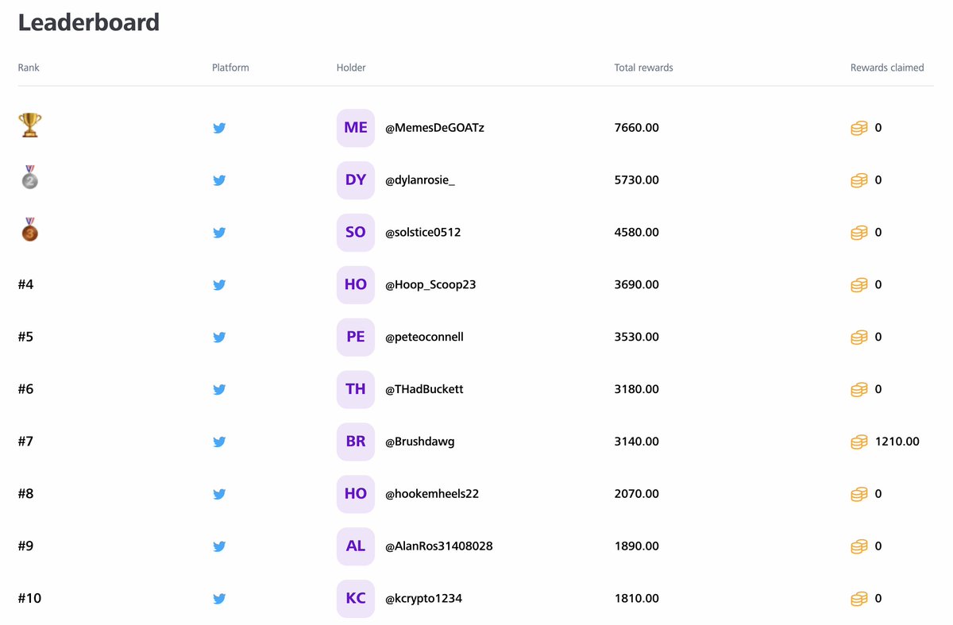The height and width of the screenshot is (625, 953).
Task: Click the coins icon beside @Brushdawg's claimed rewards
Action: (858, 442)
